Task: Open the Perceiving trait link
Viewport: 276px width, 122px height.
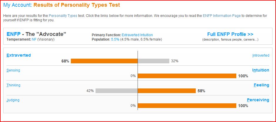Action: pos(258,100)
